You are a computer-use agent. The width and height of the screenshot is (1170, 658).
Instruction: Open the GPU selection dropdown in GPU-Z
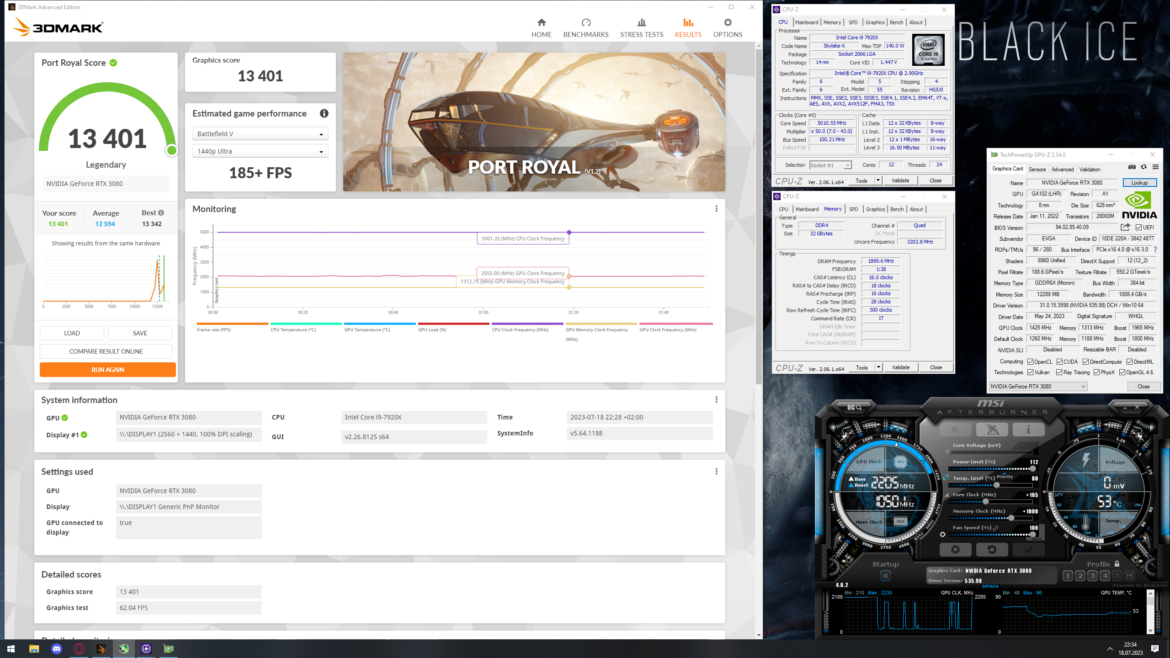pyautogui.click(x=1038, y=387)
